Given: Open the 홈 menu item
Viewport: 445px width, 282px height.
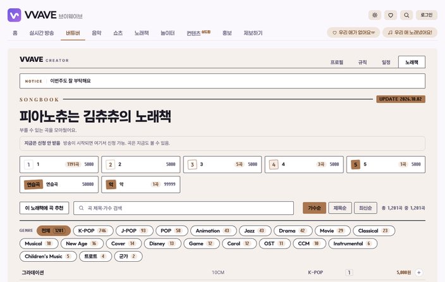Looking at the screenshot, I should coord(15,33).
